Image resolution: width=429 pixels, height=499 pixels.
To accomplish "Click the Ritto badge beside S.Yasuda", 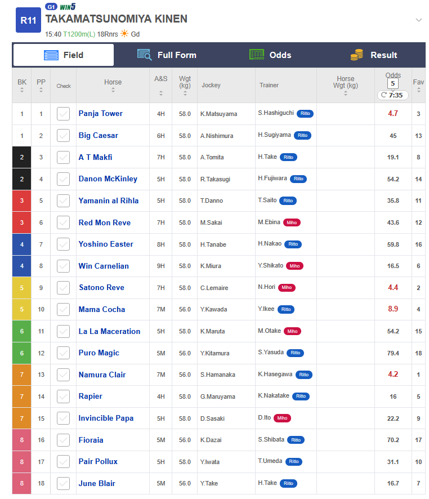I will point(295,353).
